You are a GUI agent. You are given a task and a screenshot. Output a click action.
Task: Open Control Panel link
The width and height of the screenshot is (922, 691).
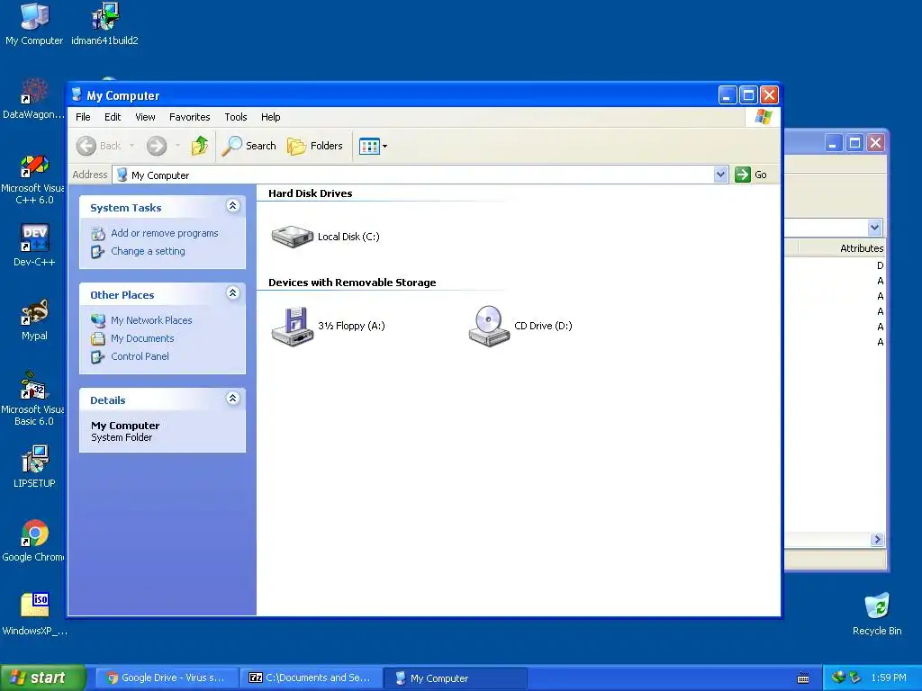click(140, 356)
